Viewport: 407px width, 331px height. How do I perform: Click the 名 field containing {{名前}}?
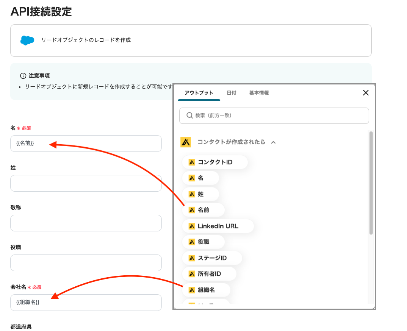86,144
